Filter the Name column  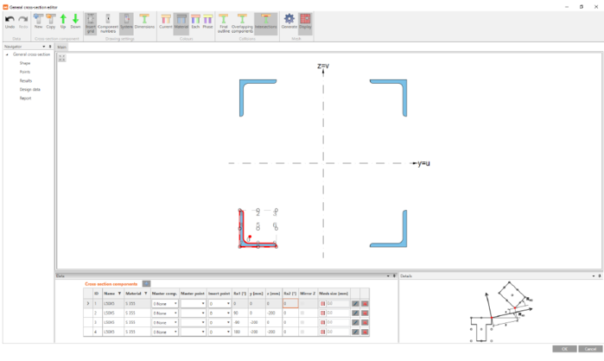click(x=119, y=294)
